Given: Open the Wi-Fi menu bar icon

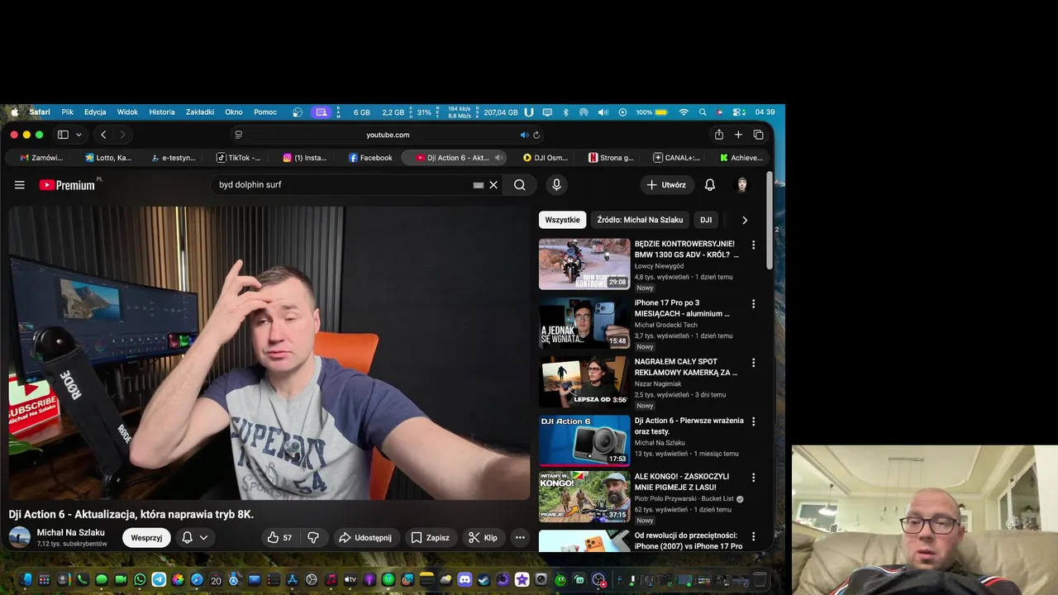Looking at the screenshot, I should (x=684, y=112).
